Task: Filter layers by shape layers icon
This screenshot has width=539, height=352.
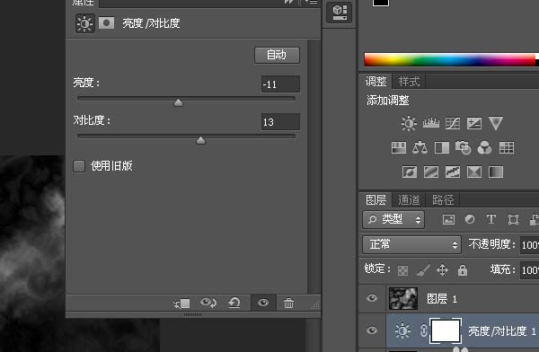Action: tap(513, 219)
